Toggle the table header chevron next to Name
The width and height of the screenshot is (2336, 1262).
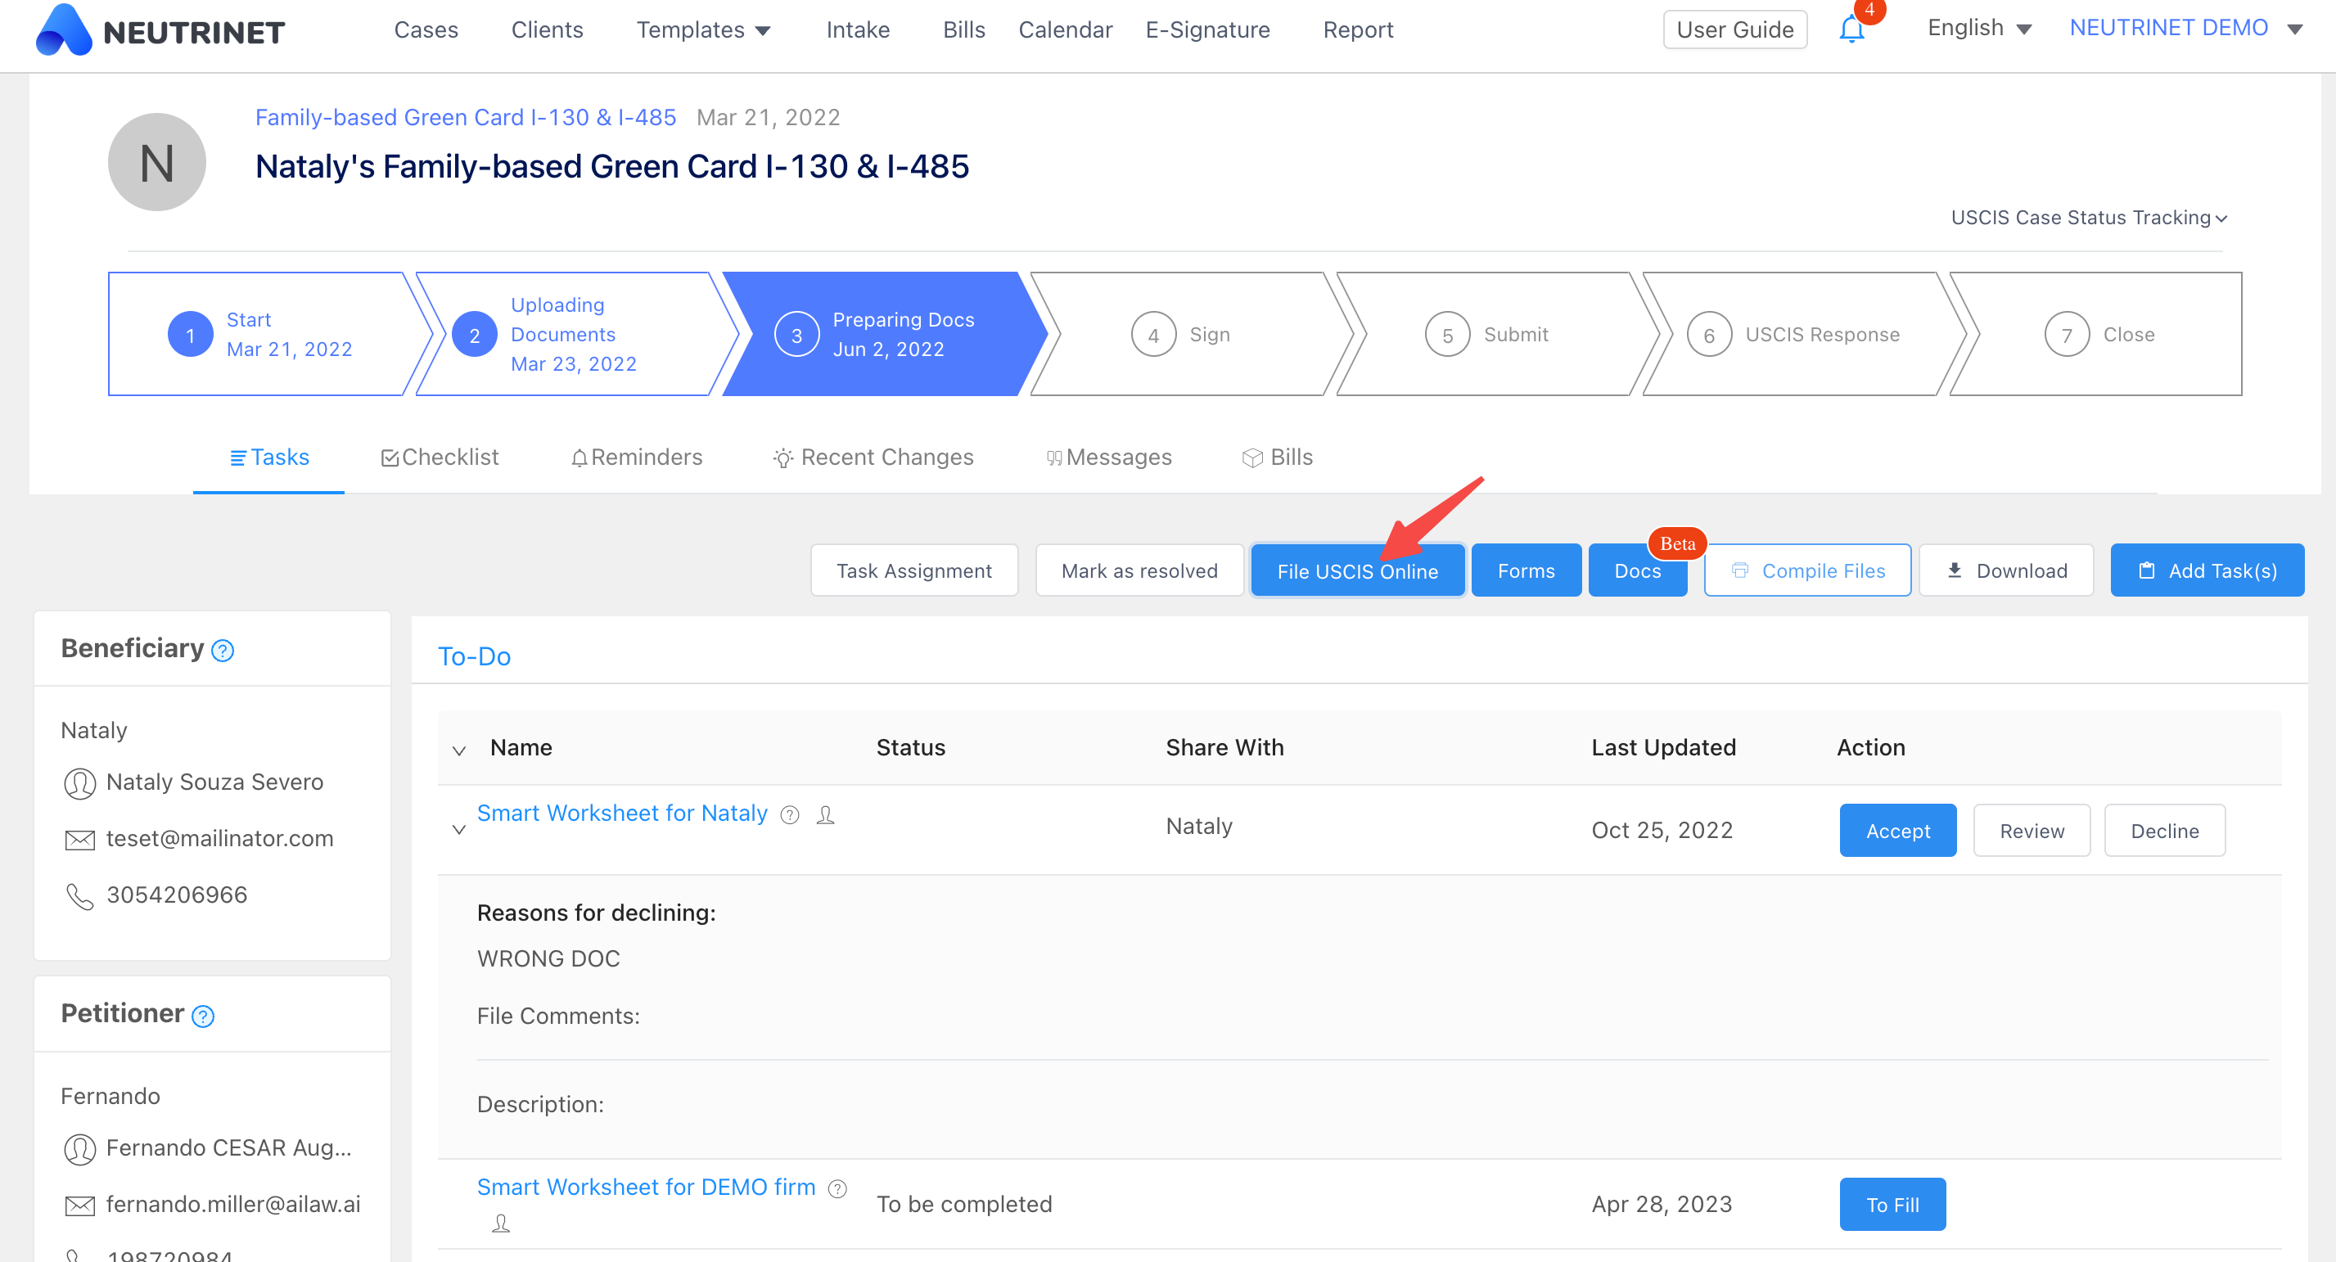459,749
